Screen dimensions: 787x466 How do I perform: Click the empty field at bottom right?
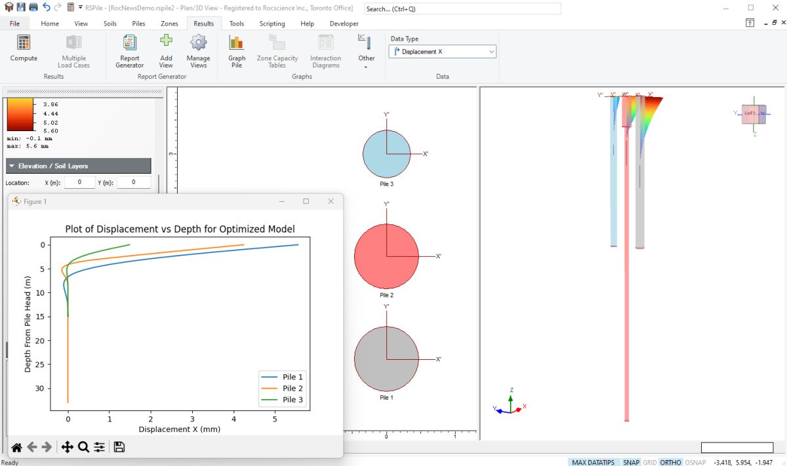(737, 448)
